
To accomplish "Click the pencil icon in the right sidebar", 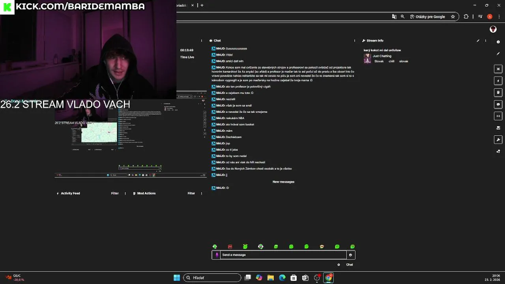I will tap(498, 54).
